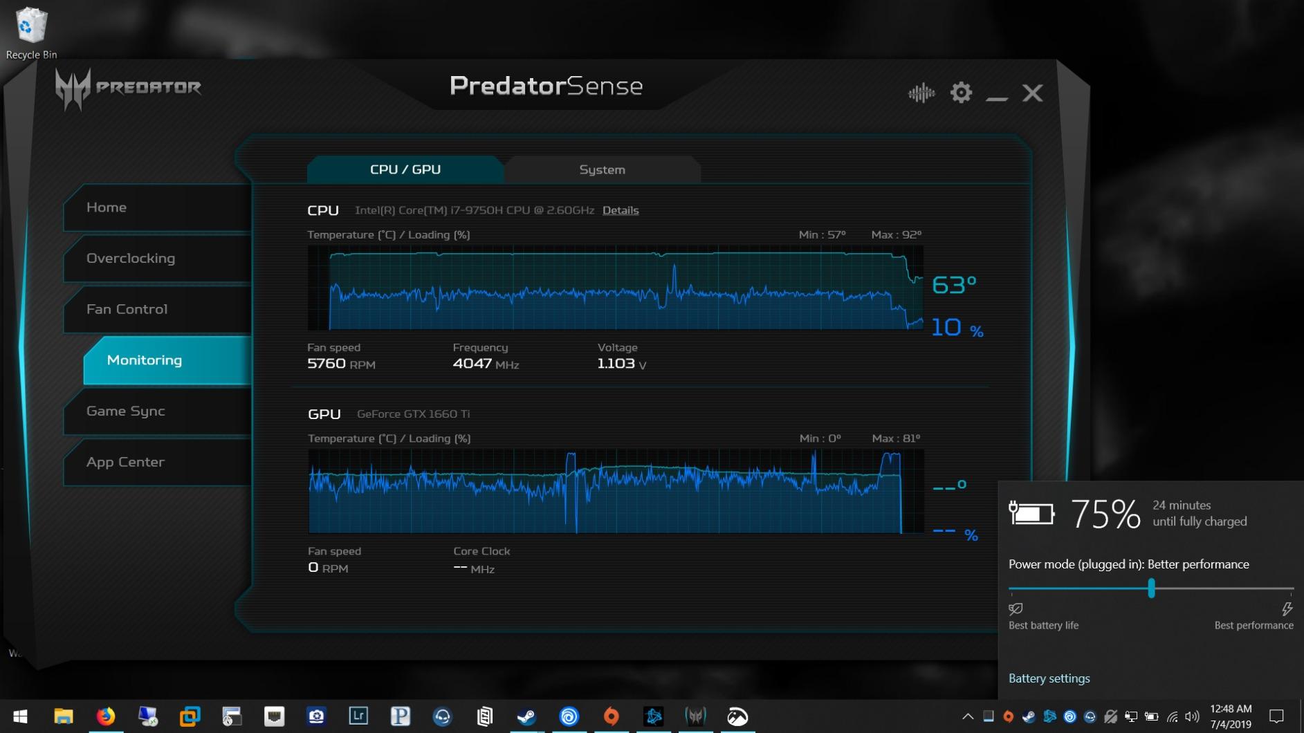Click Best performance end of power slider
The image size is (1304, 733).
click(1287, 609)
